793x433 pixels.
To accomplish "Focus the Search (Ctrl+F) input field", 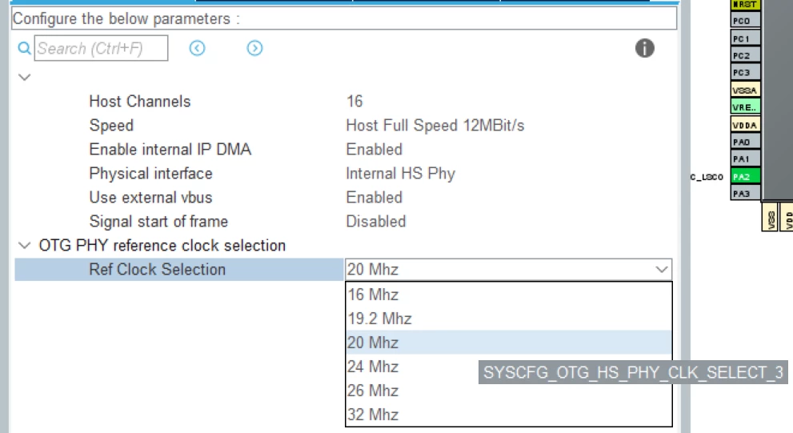I will [101, 49].
